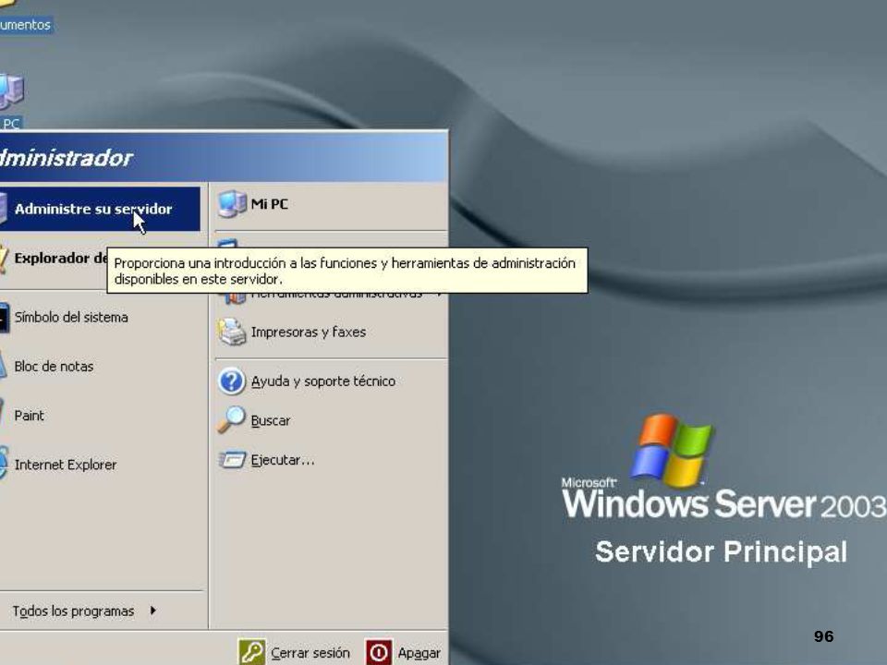The height and width of the screenshot is (665, 887).
Task: Click the Buscar magnifying glass icon
Action: 231,420
